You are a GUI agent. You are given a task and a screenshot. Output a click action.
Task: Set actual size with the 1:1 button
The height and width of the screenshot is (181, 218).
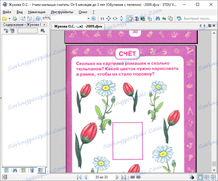pos(102,19)
